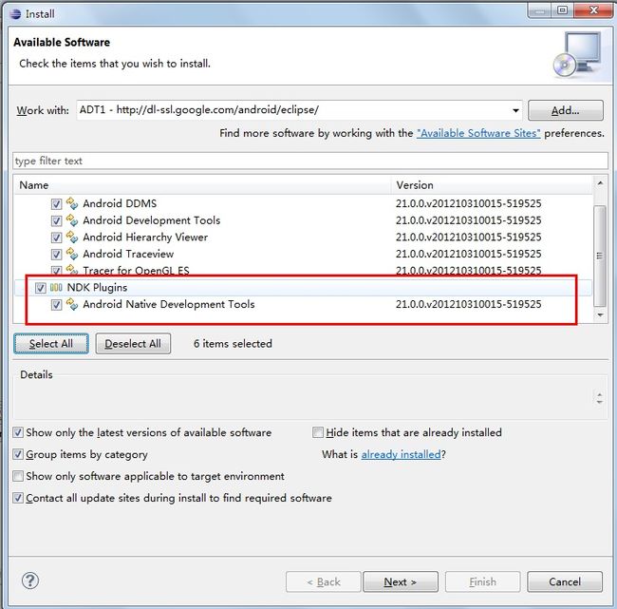The height and width of the screenshot is (609, 617).
Task: Enable Hide items that are already installed
Action: 318,432
